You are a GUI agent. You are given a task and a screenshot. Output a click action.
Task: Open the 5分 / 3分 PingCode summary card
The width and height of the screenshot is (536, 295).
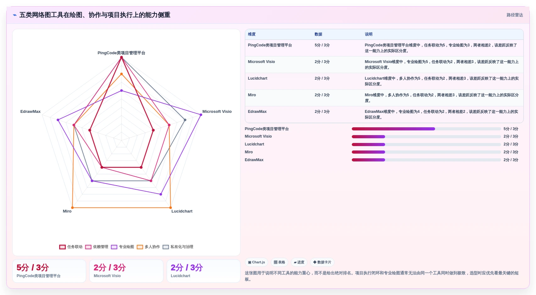coord(49,271)
